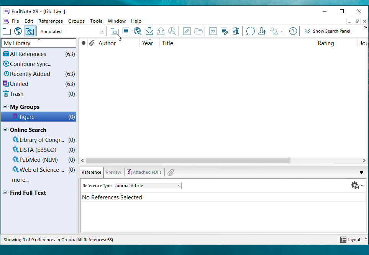The image size is (369, 255).
Task: Open the tab panel options menu arrow
Action: point(361,172)
